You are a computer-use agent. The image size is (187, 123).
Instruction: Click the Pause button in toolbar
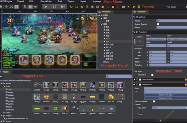coord(54,7)
